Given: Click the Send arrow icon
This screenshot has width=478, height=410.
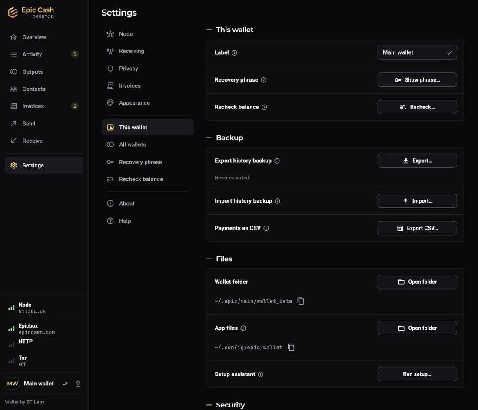Looking at the screenshot, I should click(x=13, y=124).
